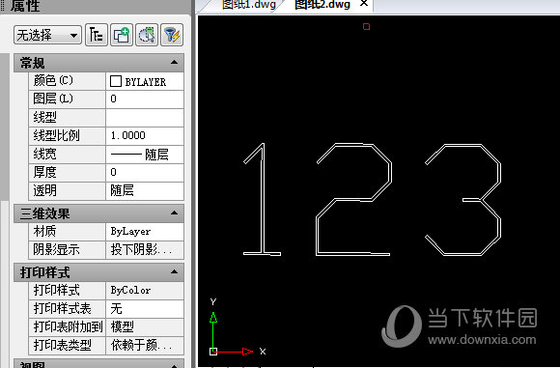
Task: Click the 厚度 value field
Action: [x=145, y=173]
